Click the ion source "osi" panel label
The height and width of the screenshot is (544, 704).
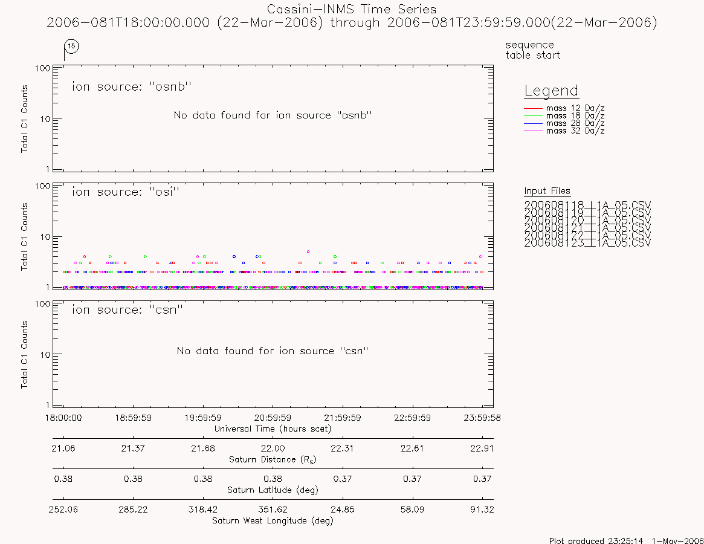click(x=126, y=192)
